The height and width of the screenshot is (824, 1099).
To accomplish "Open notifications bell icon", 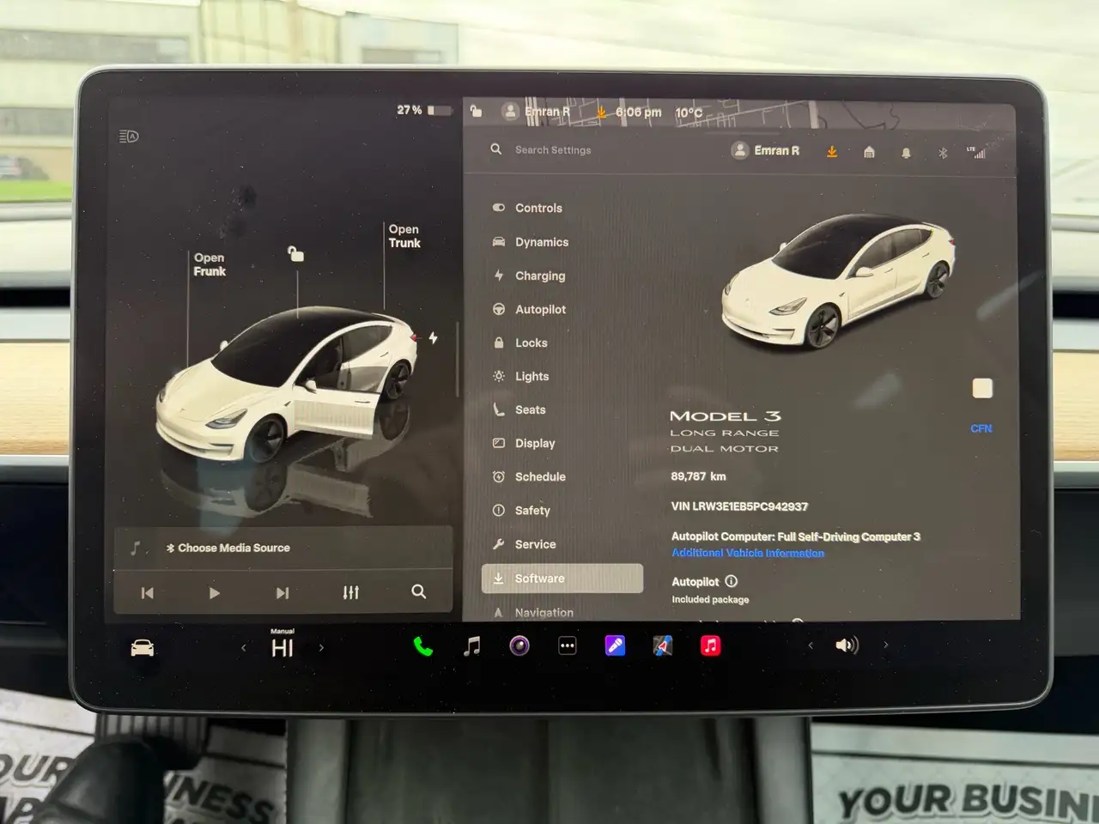I will (906, 153).
